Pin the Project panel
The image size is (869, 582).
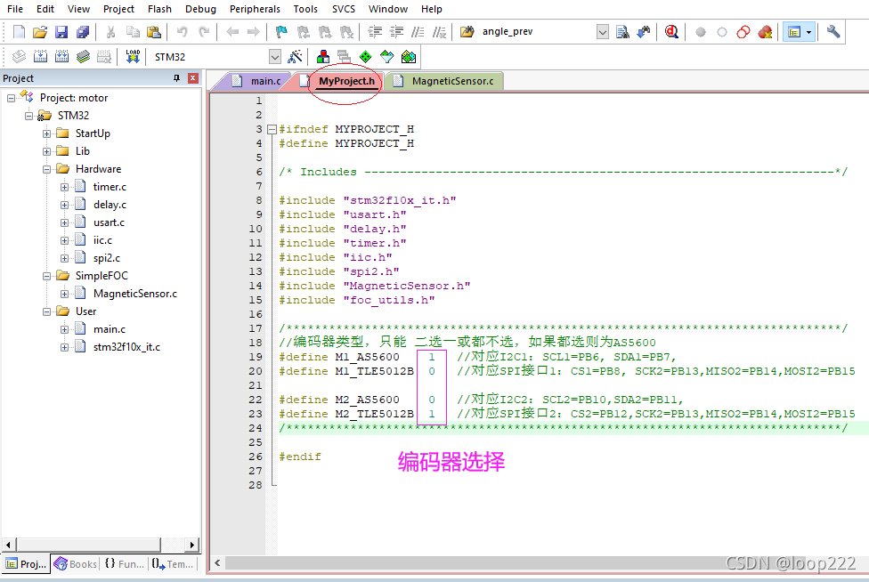pos(177,78)
